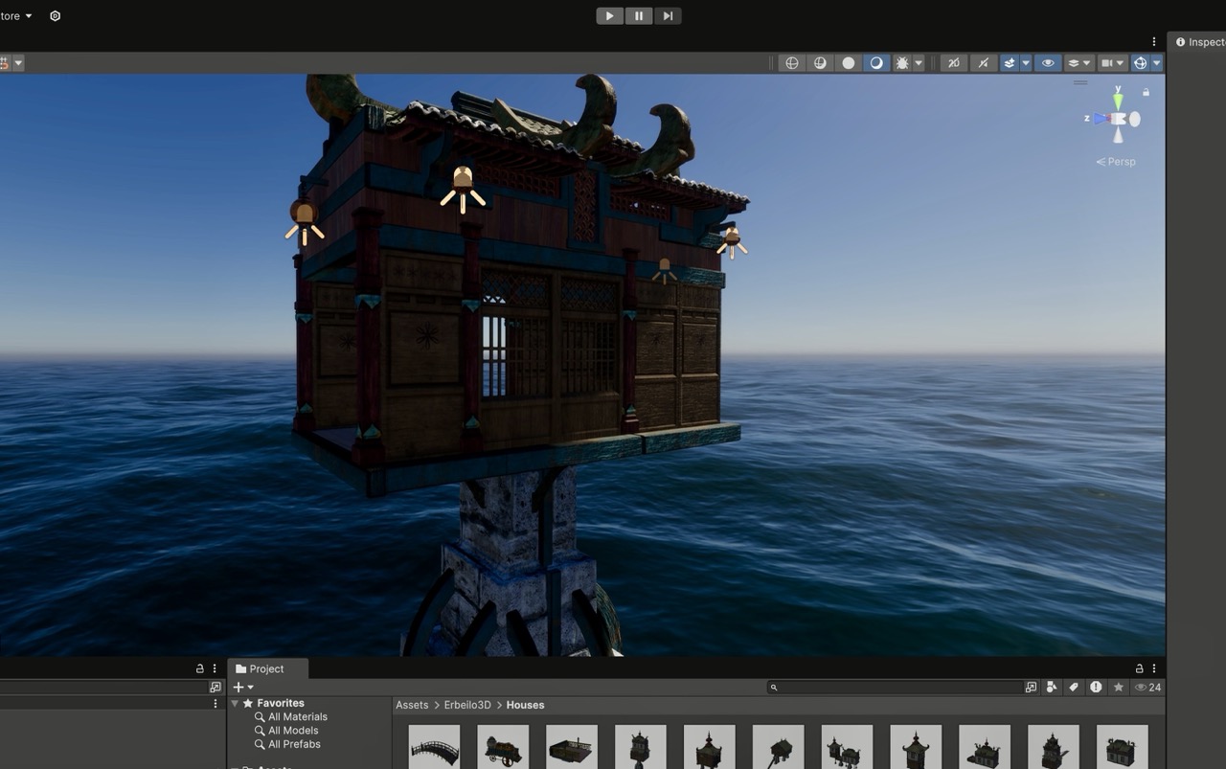This screenshot has width=1226, height=769.
Task: Open the debug draw mode dropdown arrow
Action: coord(919,63)
